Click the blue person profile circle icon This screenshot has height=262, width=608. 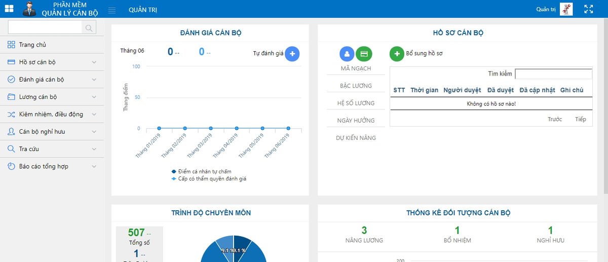click(347, 53)
